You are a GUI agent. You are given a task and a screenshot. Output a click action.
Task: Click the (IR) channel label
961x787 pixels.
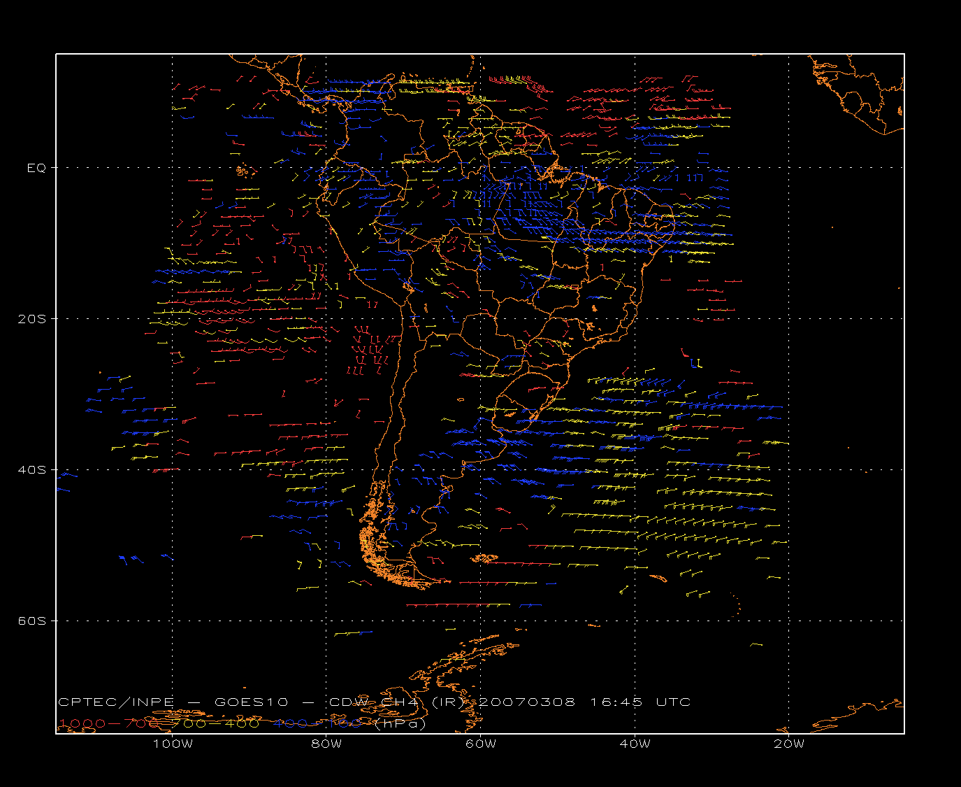click(447, 702)
